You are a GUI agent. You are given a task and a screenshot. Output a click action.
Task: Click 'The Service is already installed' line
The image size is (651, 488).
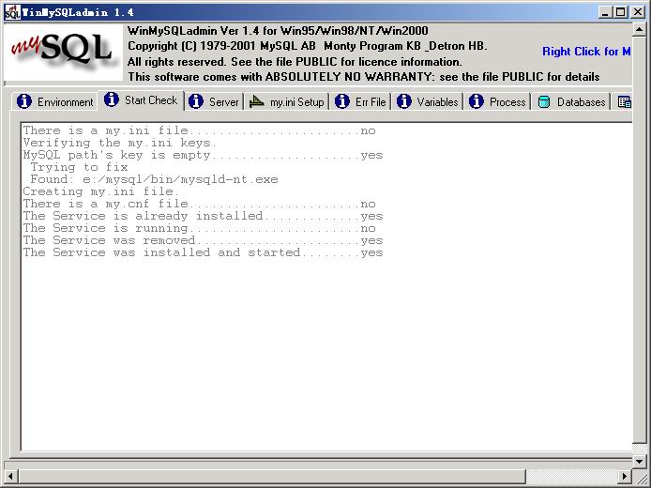[x=203, y=216]
